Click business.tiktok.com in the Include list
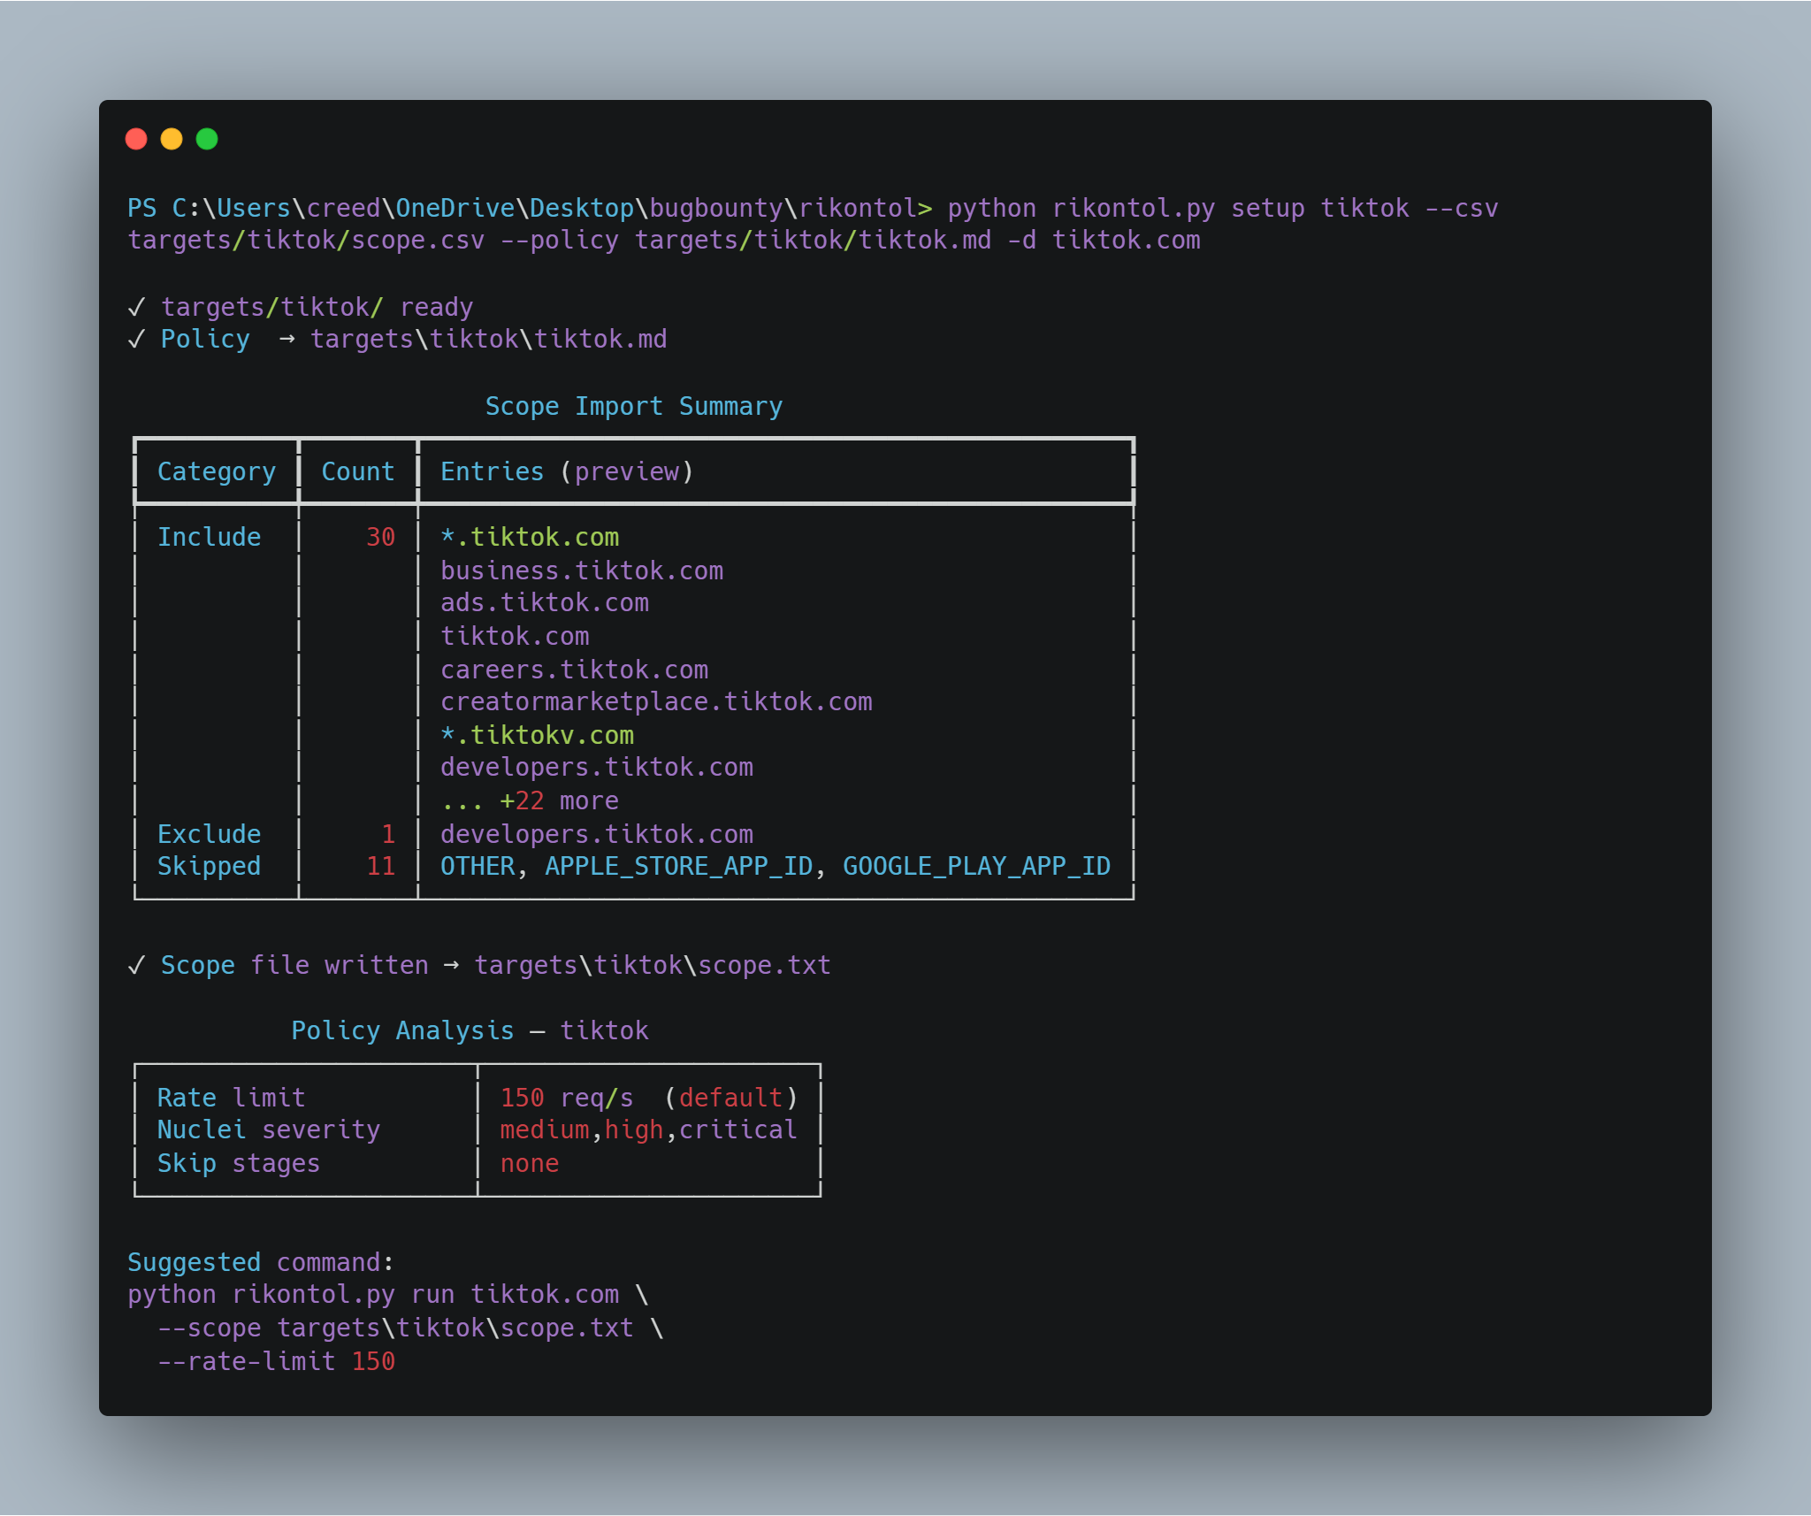Image resolution: width=1811 pixels, height=1516 pixels. pyautogui.click(x=582, y=570)
